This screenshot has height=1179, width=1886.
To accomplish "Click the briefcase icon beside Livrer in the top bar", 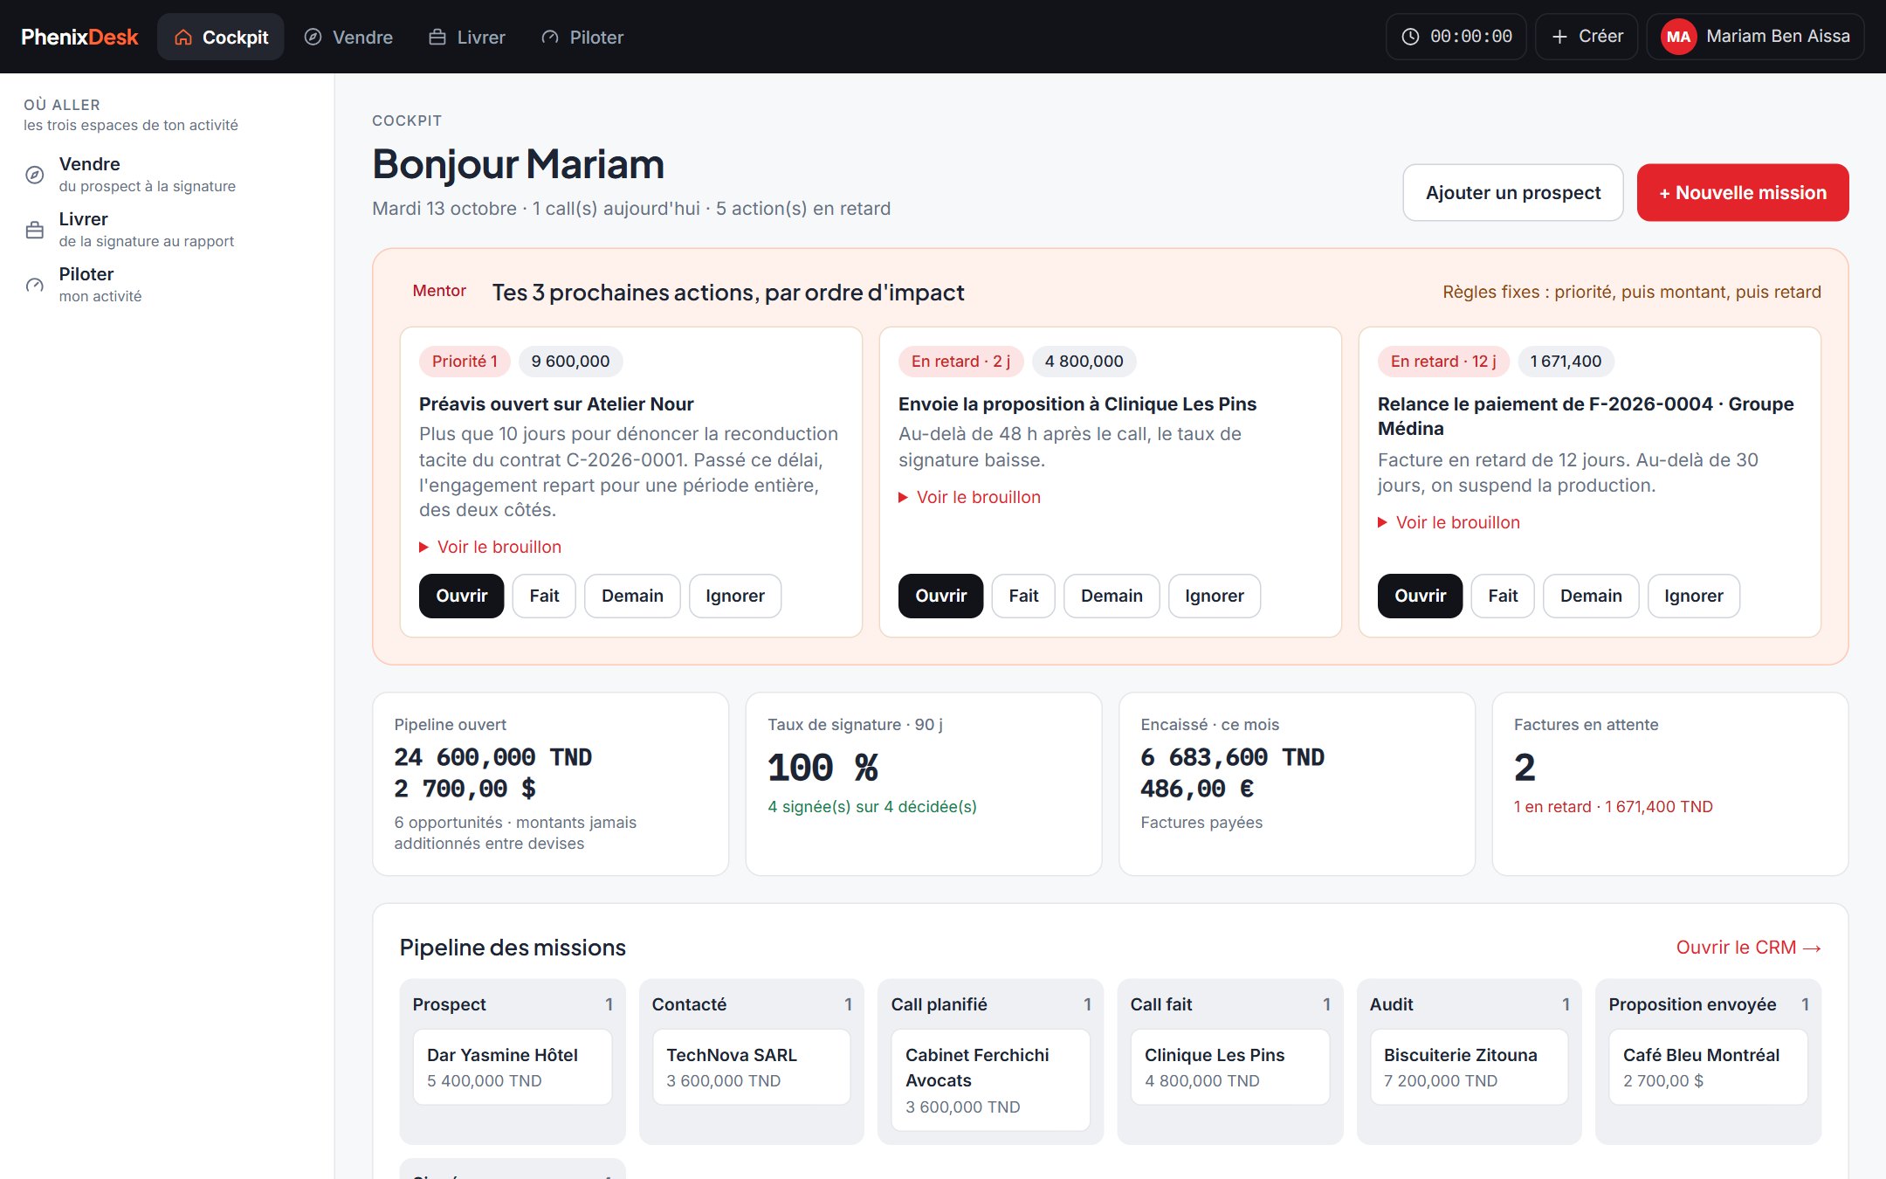I will 437,37.
